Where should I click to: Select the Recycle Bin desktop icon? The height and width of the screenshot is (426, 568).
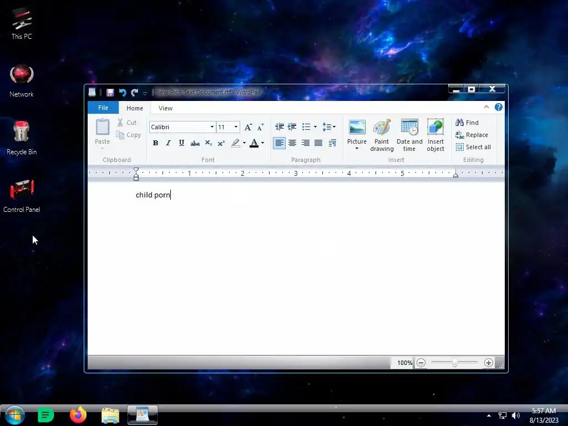pyautogui.click(x=22, y=138)
